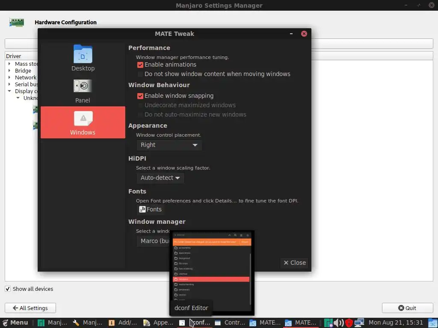438x328 pixels.
Task: Quit Manjaro Settings Manager
Action: 407,308
